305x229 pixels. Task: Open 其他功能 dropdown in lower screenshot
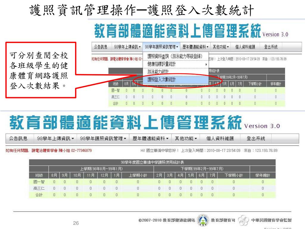[x=186, y=138]
